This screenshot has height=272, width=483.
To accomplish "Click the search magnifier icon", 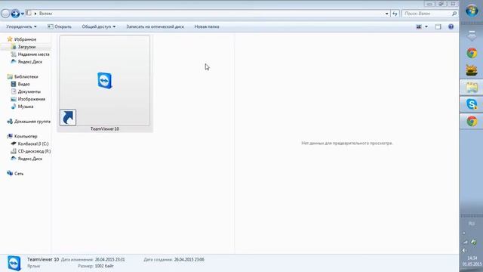I will point(454,14).
